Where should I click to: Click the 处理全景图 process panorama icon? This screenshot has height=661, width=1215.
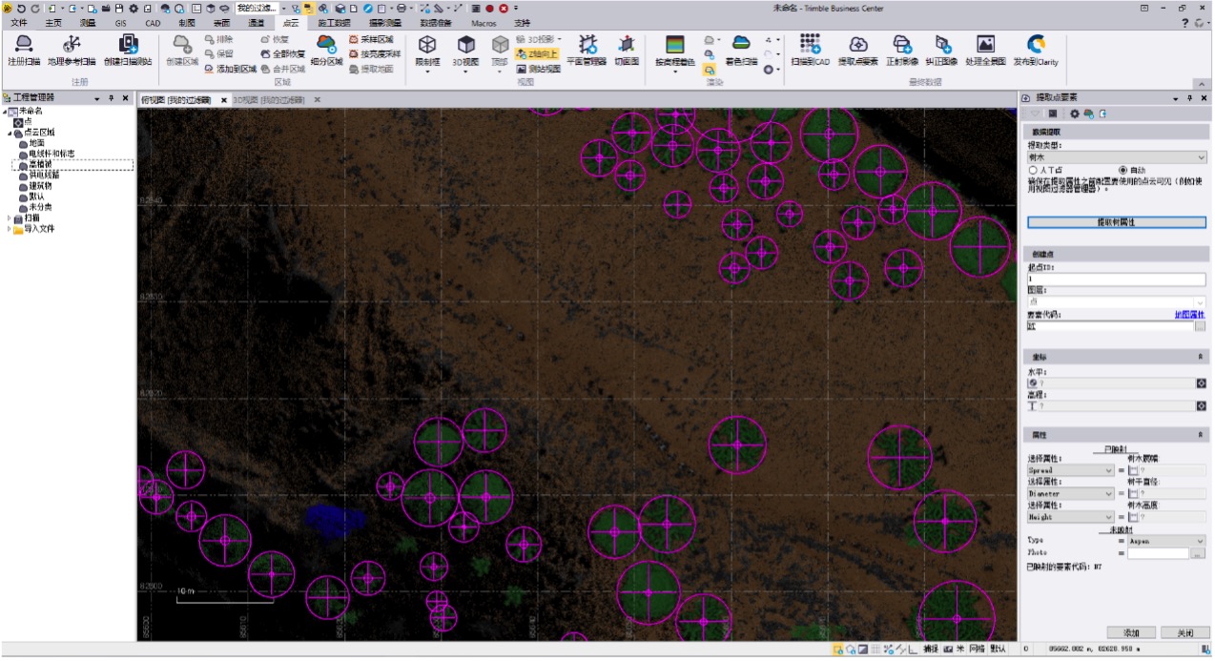(985, 44)
